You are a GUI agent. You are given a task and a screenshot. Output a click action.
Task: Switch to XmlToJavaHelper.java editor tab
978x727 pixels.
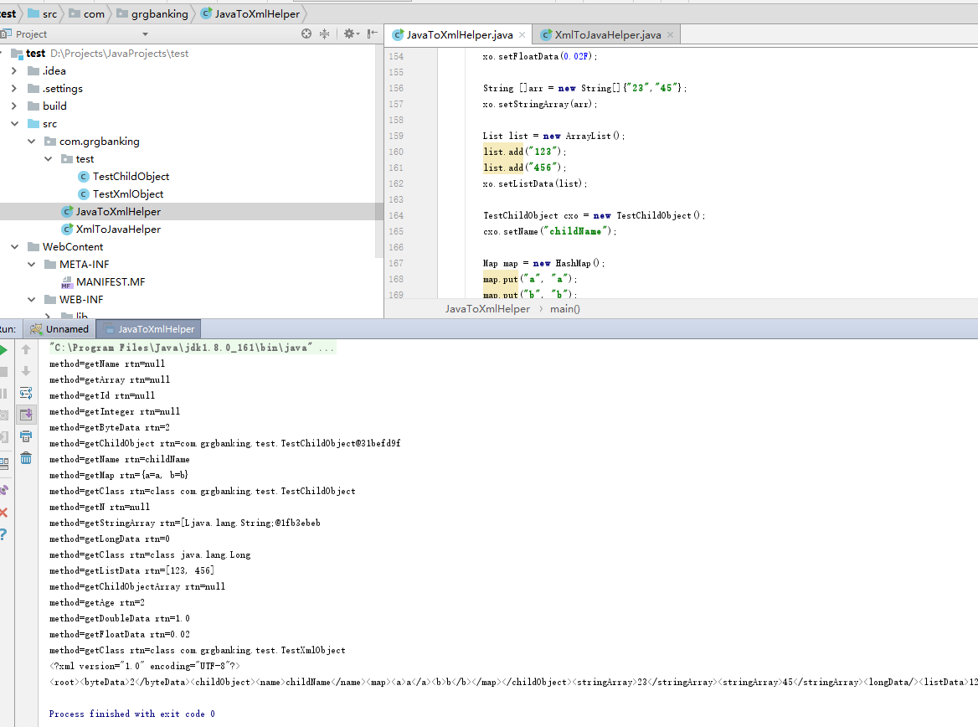coord(608,35)
